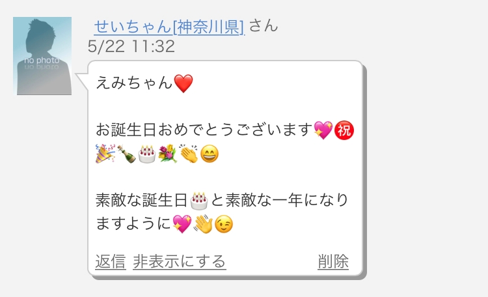Screen dimensions: 488x297
Task: Click the sparkling heart after ございます
Action: coord(323,130)
